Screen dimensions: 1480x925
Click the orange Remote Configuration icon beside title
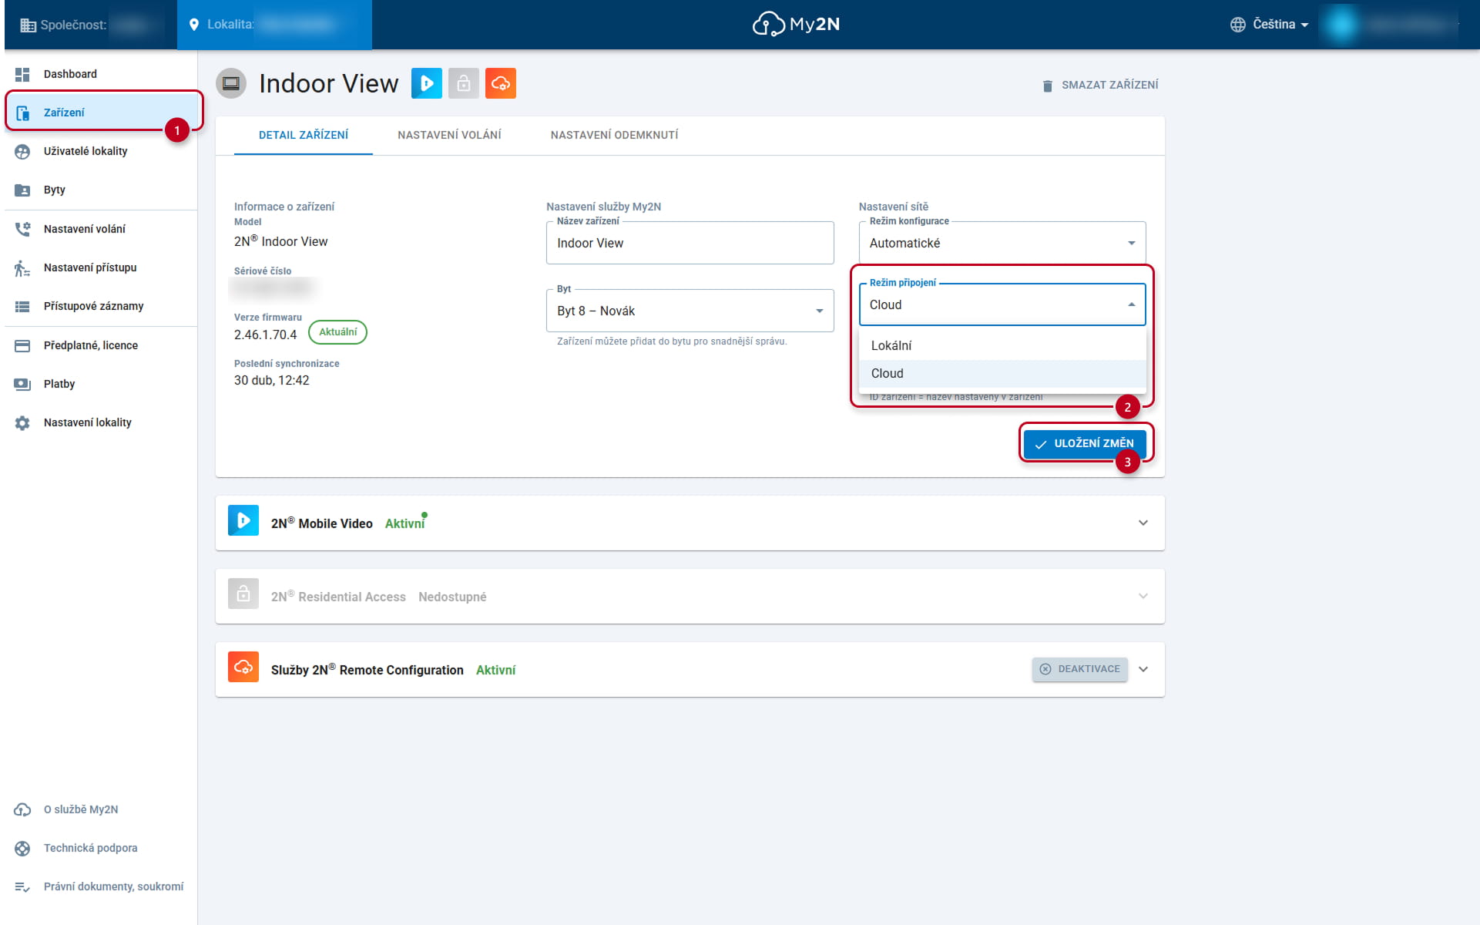pyautogui.click(x=501, y=83)
